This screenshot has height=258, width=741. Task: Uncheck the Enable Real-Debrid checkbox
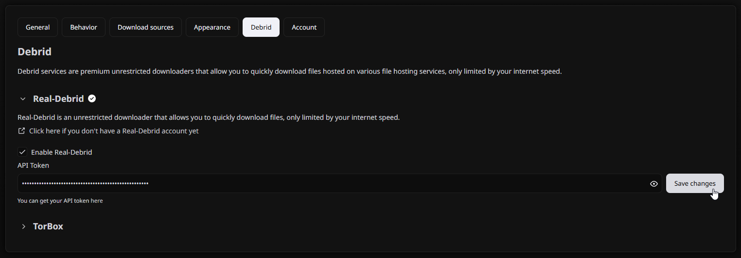click(x=22, y=152)
